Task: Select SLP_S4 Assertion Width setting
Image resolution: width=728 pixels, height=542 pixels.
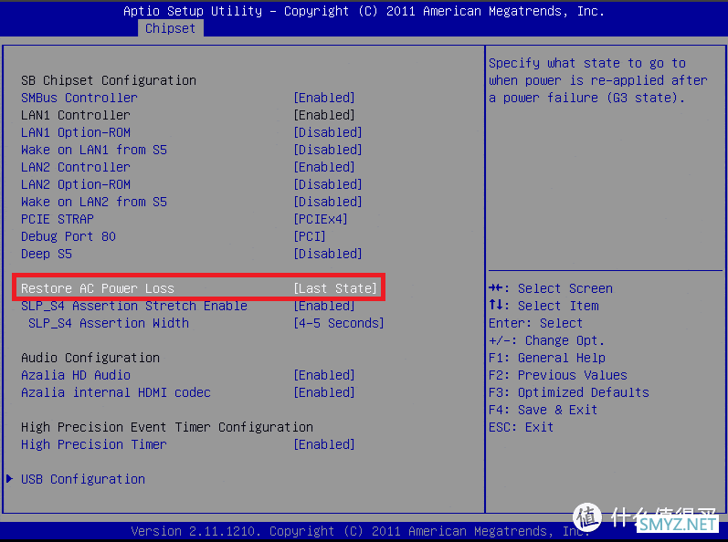Action: click(109, 323)
